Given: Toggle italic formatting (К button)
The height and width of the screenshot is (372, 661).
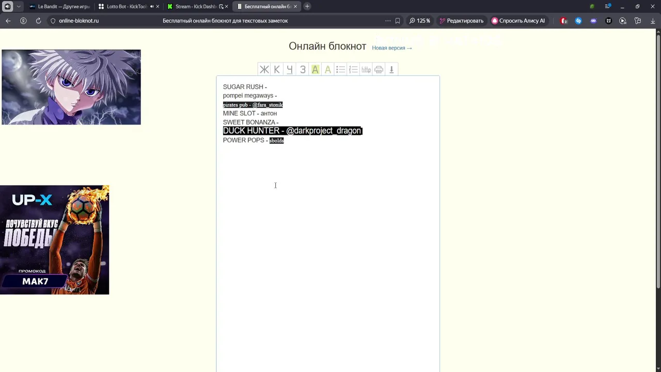Looking at the screenshot, I should pos(277,70).
